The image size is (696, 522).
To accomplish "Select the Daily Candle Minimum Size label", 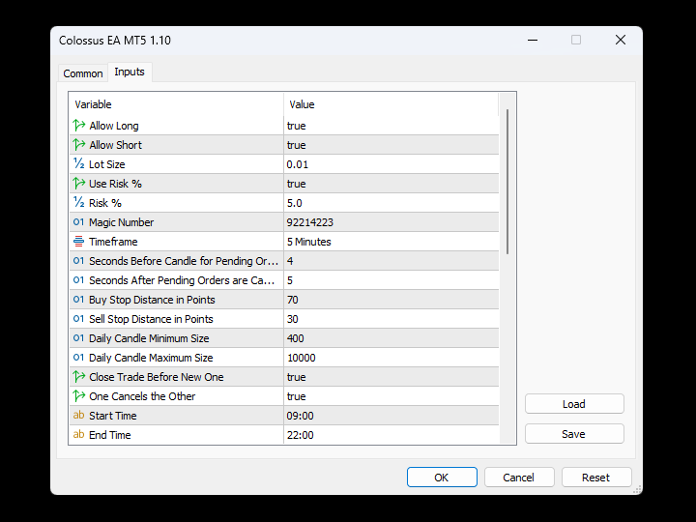I will pyautogui.click(x=149, y=338).
